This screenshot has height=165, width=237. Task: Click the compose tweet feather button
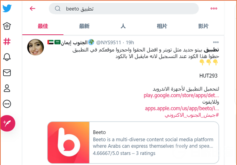click(x=8, y=123)
